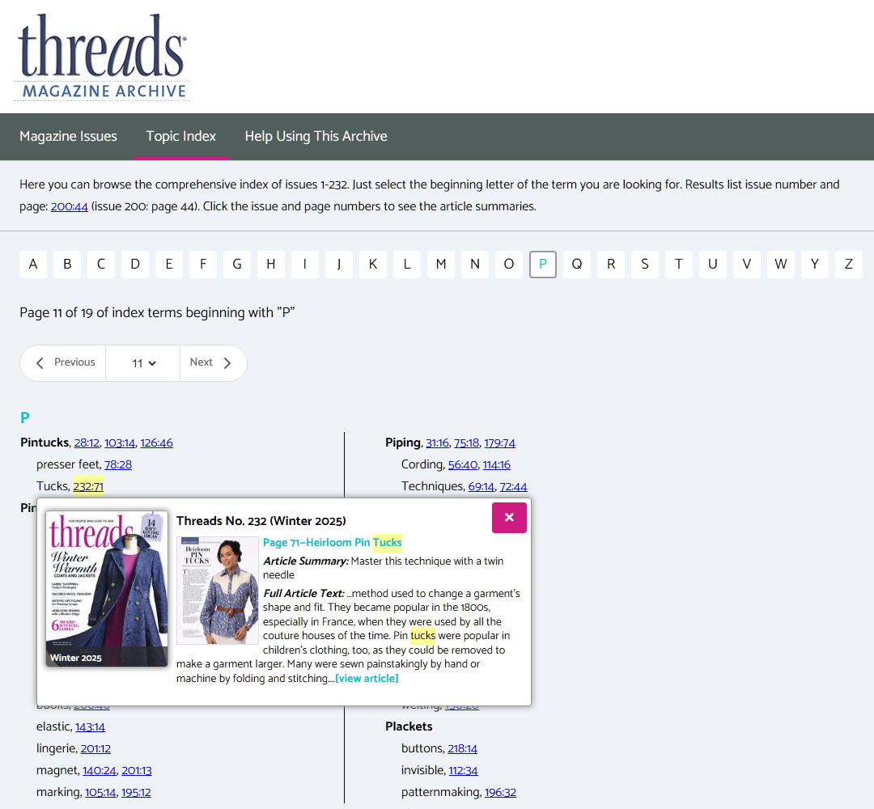Open Plackets buttons reference 218:14
The width and height of the screenshot is (874, 809).
pyautogui.click(x=462, y=748)
